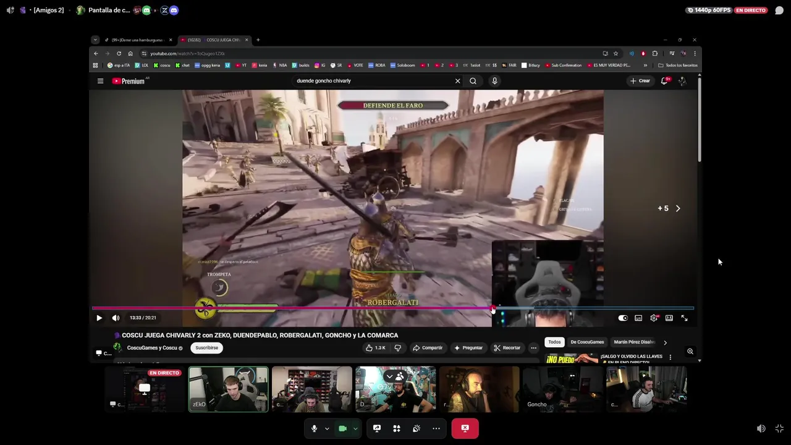Select zEkO's video tile
Viewport: 791px width, 445px height.
[x=229, y=389]
